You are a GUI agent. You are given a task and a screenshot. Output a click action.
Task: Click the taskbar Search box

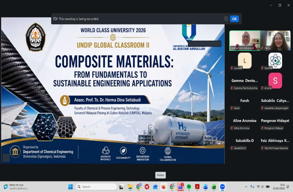[96, 187]
